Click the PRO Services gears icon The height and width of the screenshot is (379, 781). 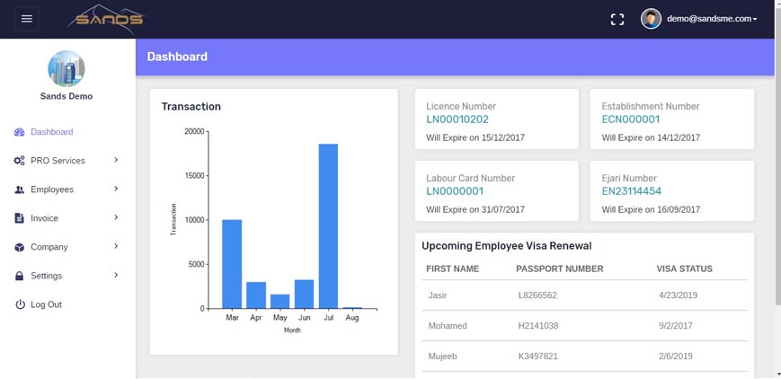coord(20,161)
